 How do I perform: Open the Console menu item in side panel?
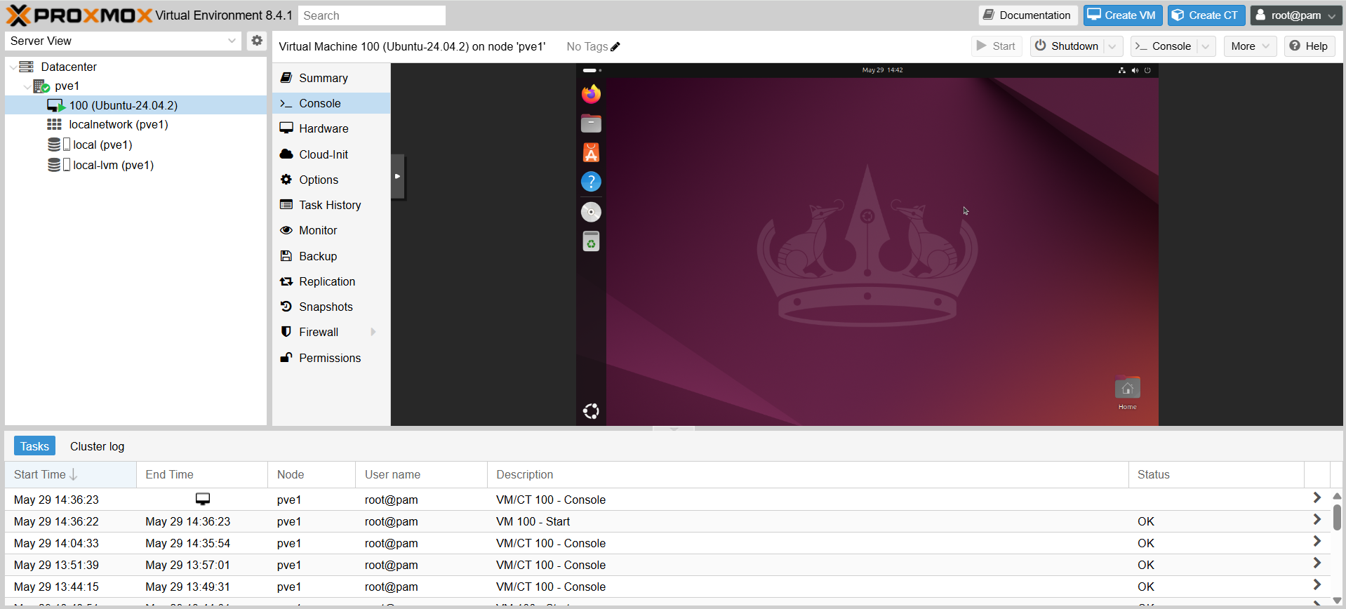(x=331, y=103)
